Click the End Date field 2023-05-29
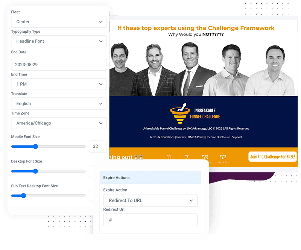Screen dimensions: 301x250 click(x=59, y=65)
